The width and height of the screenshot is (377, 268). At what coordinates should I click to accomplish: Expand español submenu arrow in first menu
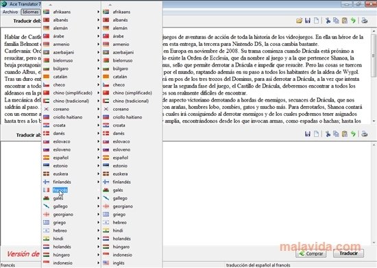tap(98, 158)
